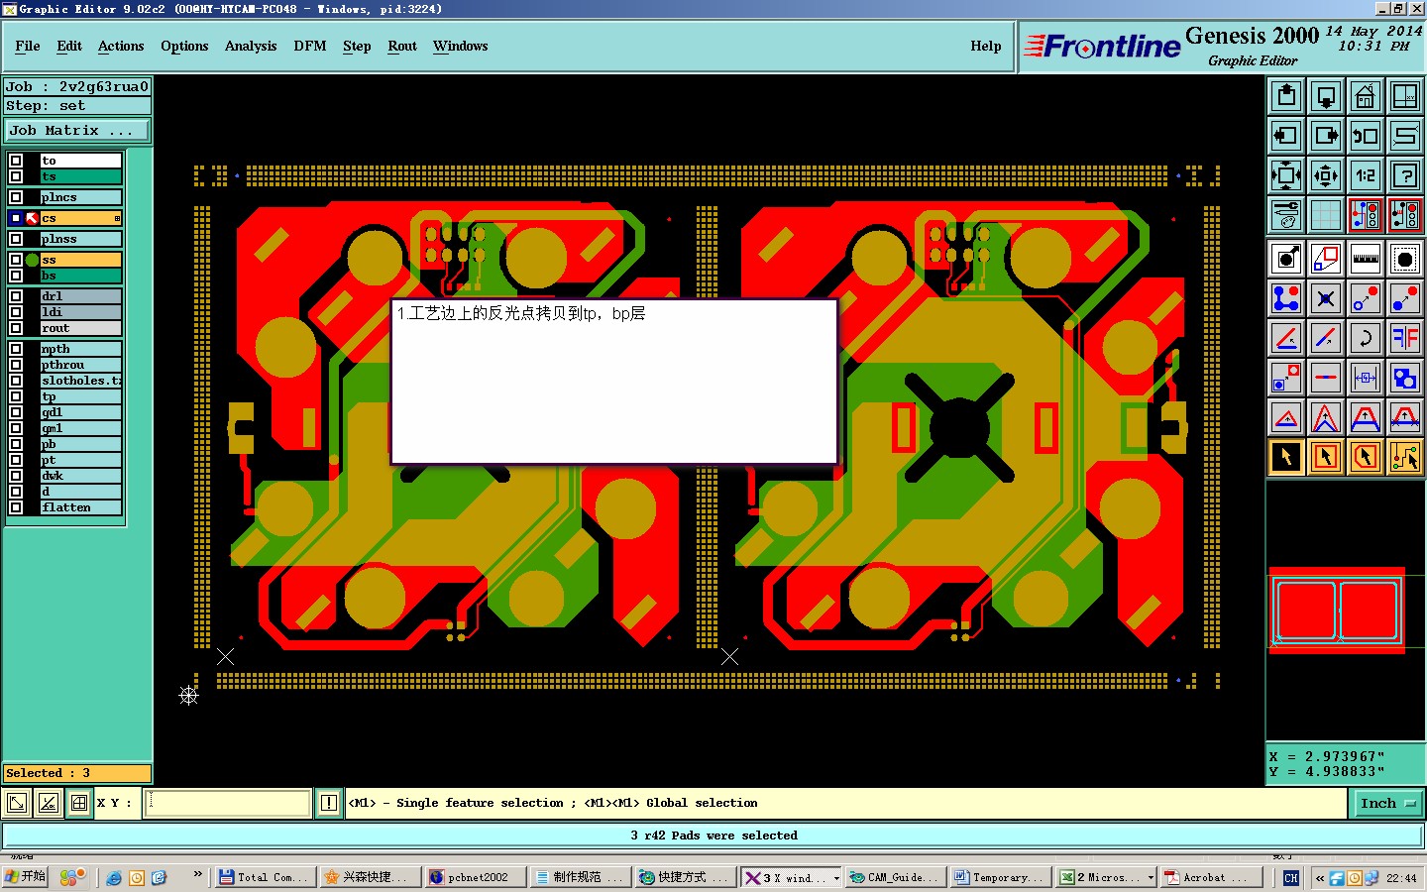Click the pan down view icon
This screenshot has width=1427, height=892.
click(1326, 96)
